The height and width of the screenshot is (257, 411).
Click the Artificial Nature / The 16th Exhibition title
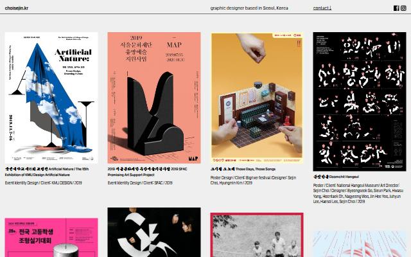click(47, 172)
